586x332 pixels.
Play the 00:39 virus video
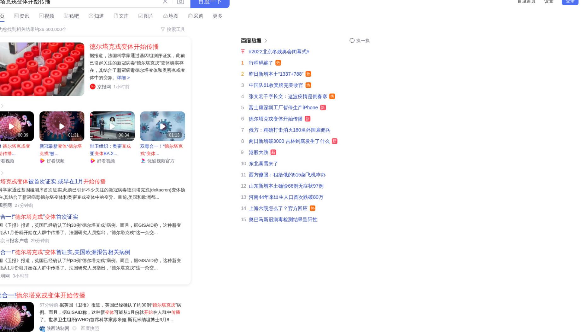coord(17,126)
